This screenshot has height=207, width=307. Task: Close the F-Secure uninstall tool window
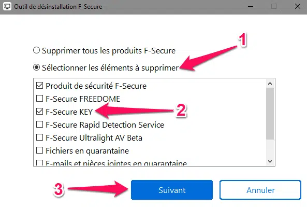[x=298, y=6]
